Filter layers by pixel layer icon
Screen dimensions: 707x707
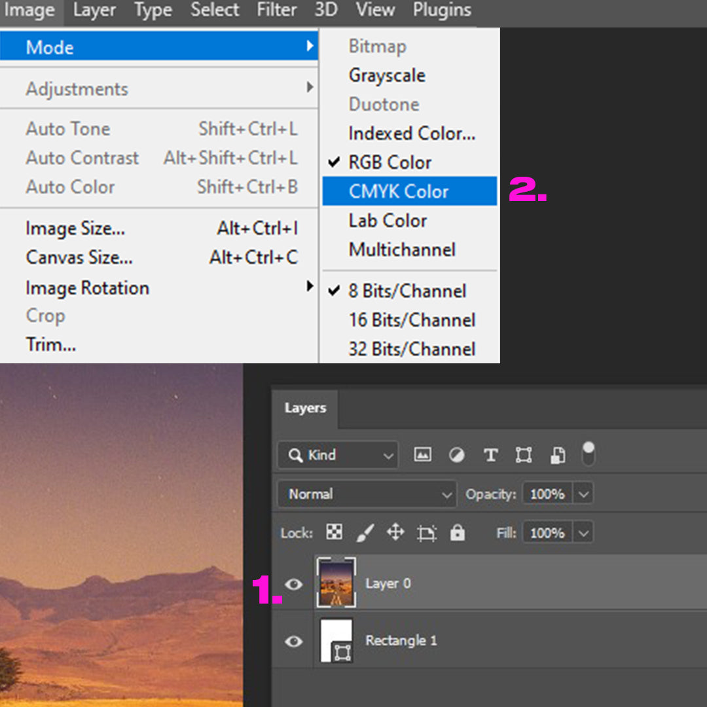[x=423, y=455]
